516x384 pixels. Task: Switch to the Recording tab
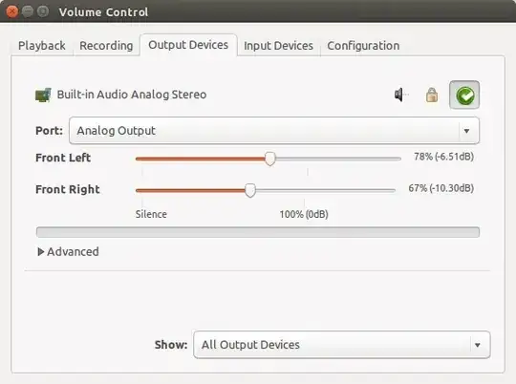106,46
